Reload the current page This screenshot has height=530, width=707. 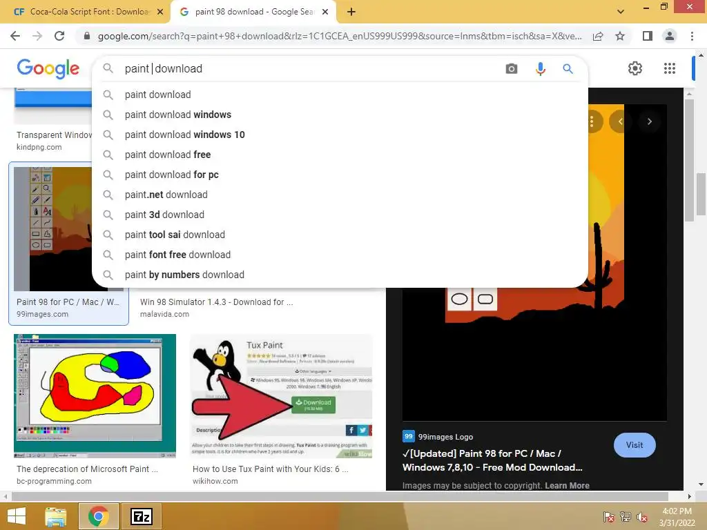point(59,36)
